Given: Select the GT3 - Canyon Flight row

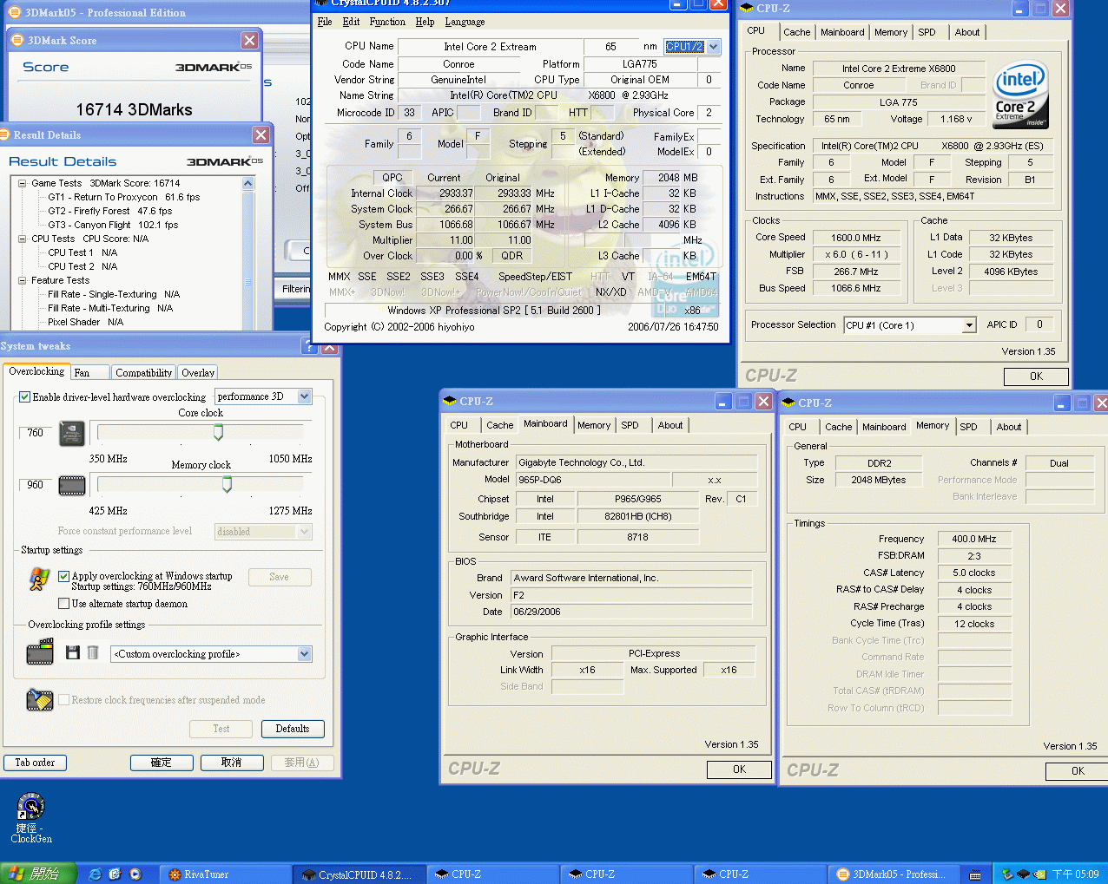Looking at the screenshot, I should pyautogui.click(x=113, y=225).
